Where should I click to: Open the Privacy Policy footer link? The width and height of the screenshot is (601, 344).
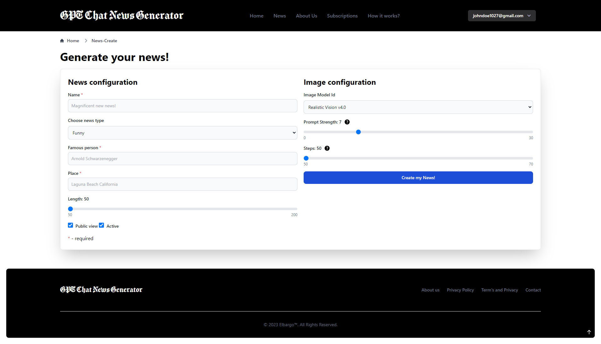click(460, 290)
